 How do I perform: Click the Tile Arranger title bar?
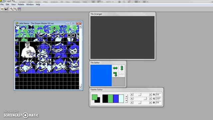pyautogui.click(x=122, y=14)
